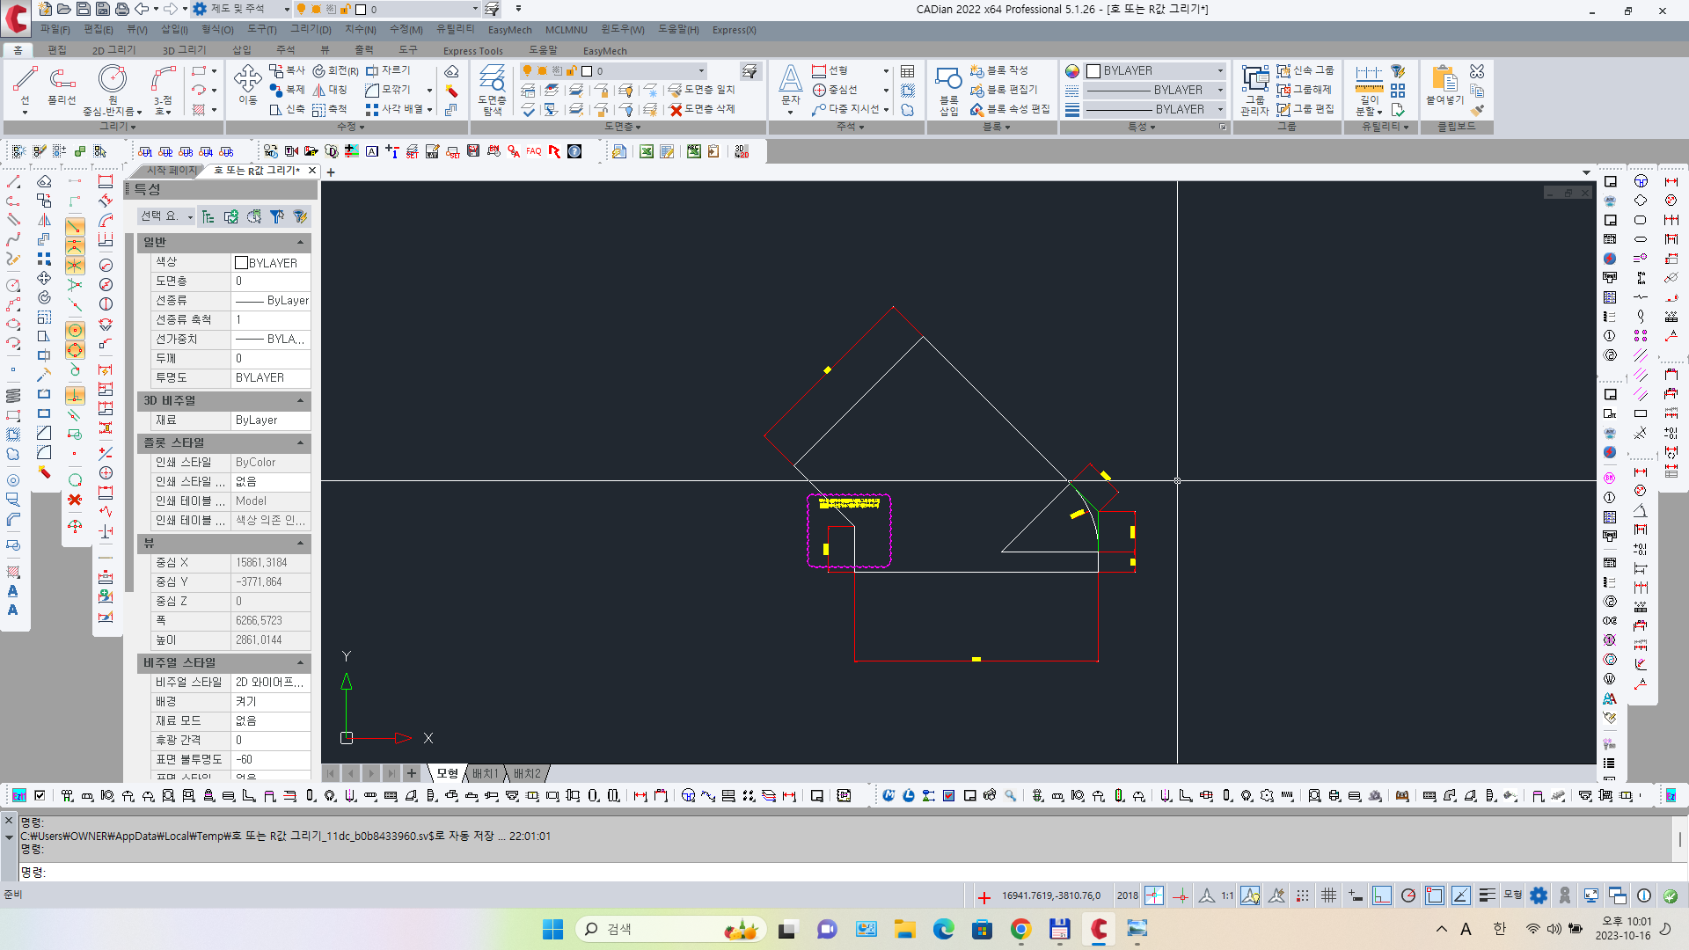
Task: Open the 선택 요.. selection dropdown
Action: tap(166, 216)
